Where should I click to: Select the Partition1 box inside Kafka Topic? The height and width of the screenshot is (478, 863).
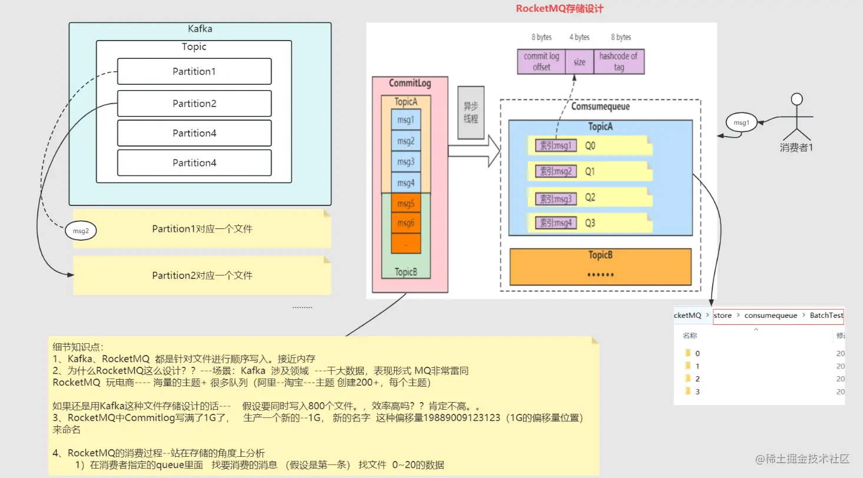pos(194,71)
